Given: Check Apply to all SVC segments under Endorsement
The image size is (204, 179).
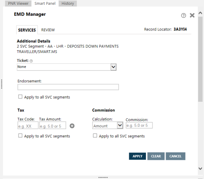Looking at the screenshot, I should 20,97.
